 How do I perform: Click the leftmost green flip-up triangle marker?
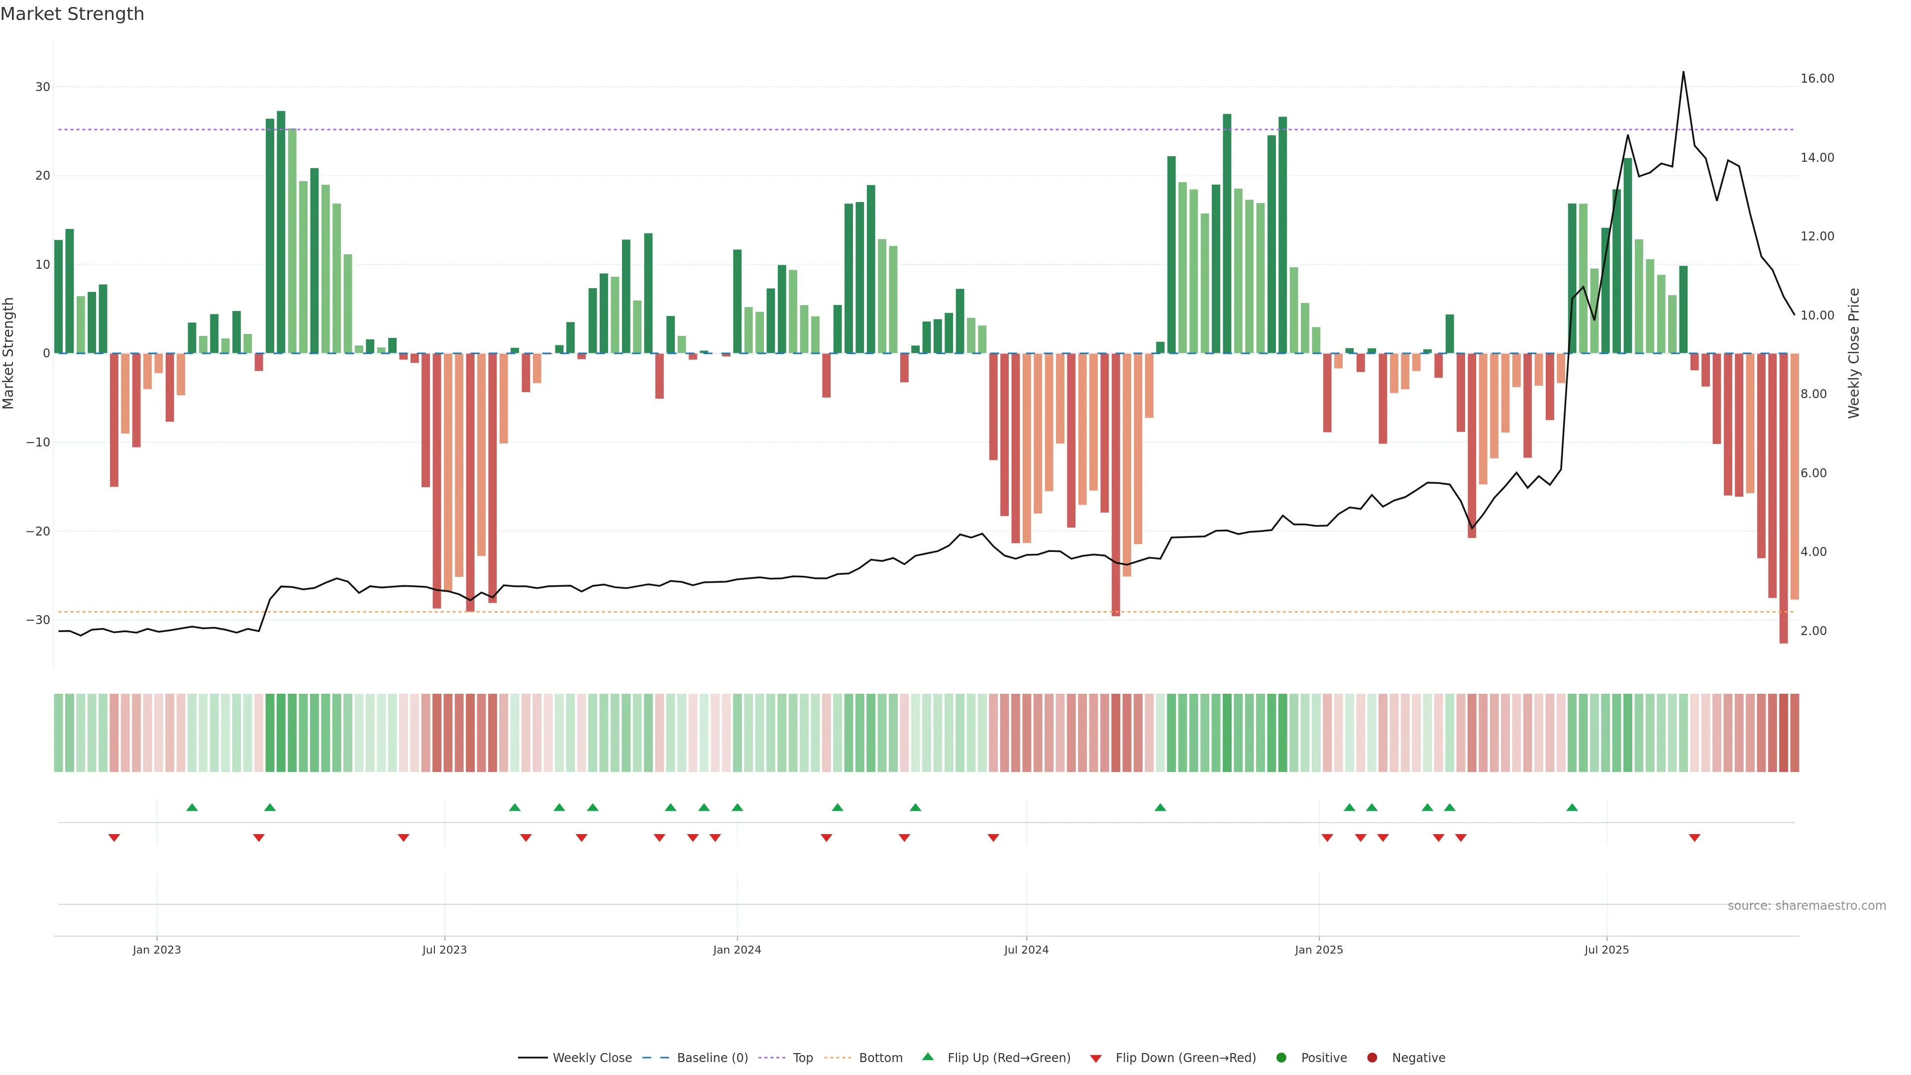point(192,807)
